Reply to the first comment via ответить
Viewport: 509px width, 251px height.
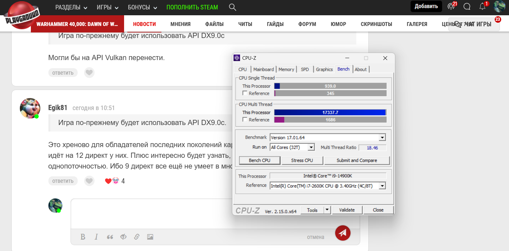pos(63,72)
